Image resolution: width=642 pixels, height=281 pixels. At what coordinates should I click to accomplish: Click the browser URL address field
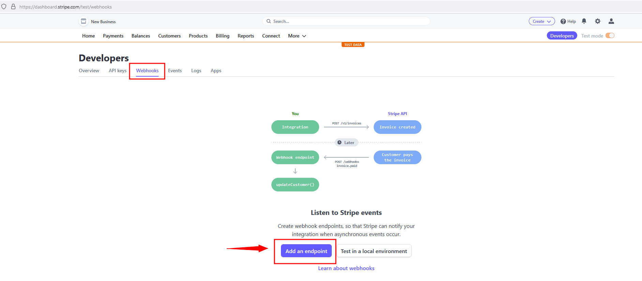tap(65, 7)
